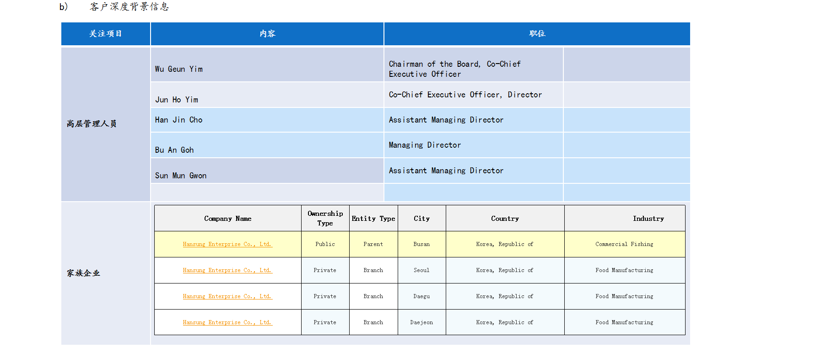Select the name Wu Geun Yim
Screen dimensions: 821x353
[x=178, y=69]
